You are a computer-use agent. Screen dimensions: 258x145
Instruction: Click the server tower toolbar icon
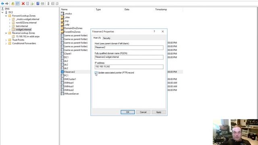(x=48, y=4)
